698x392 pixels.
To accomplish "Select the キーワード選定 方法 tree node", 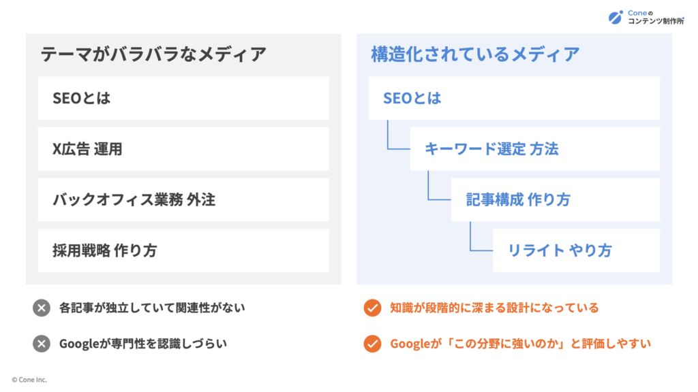I will coord(535,149).
